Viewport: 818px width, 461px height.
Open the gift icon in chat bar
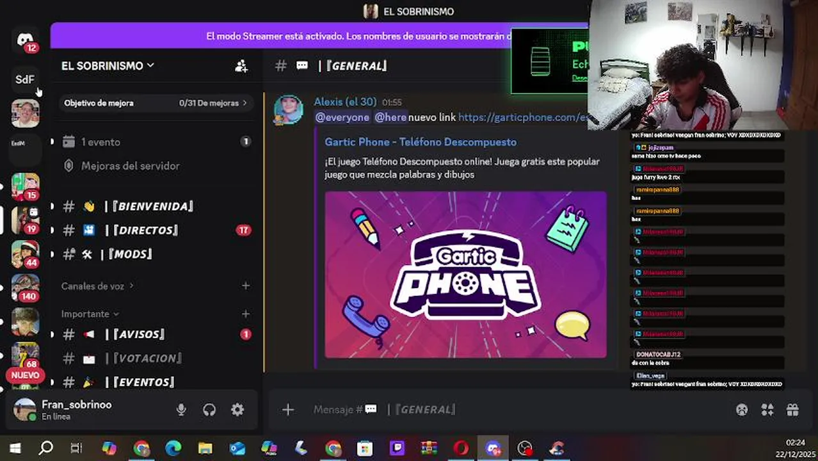[792, 410]
